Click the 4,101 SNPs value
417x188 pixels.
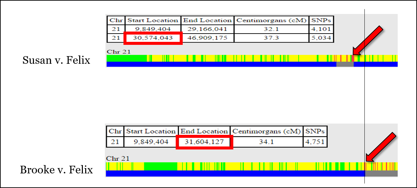click(321, 29)
